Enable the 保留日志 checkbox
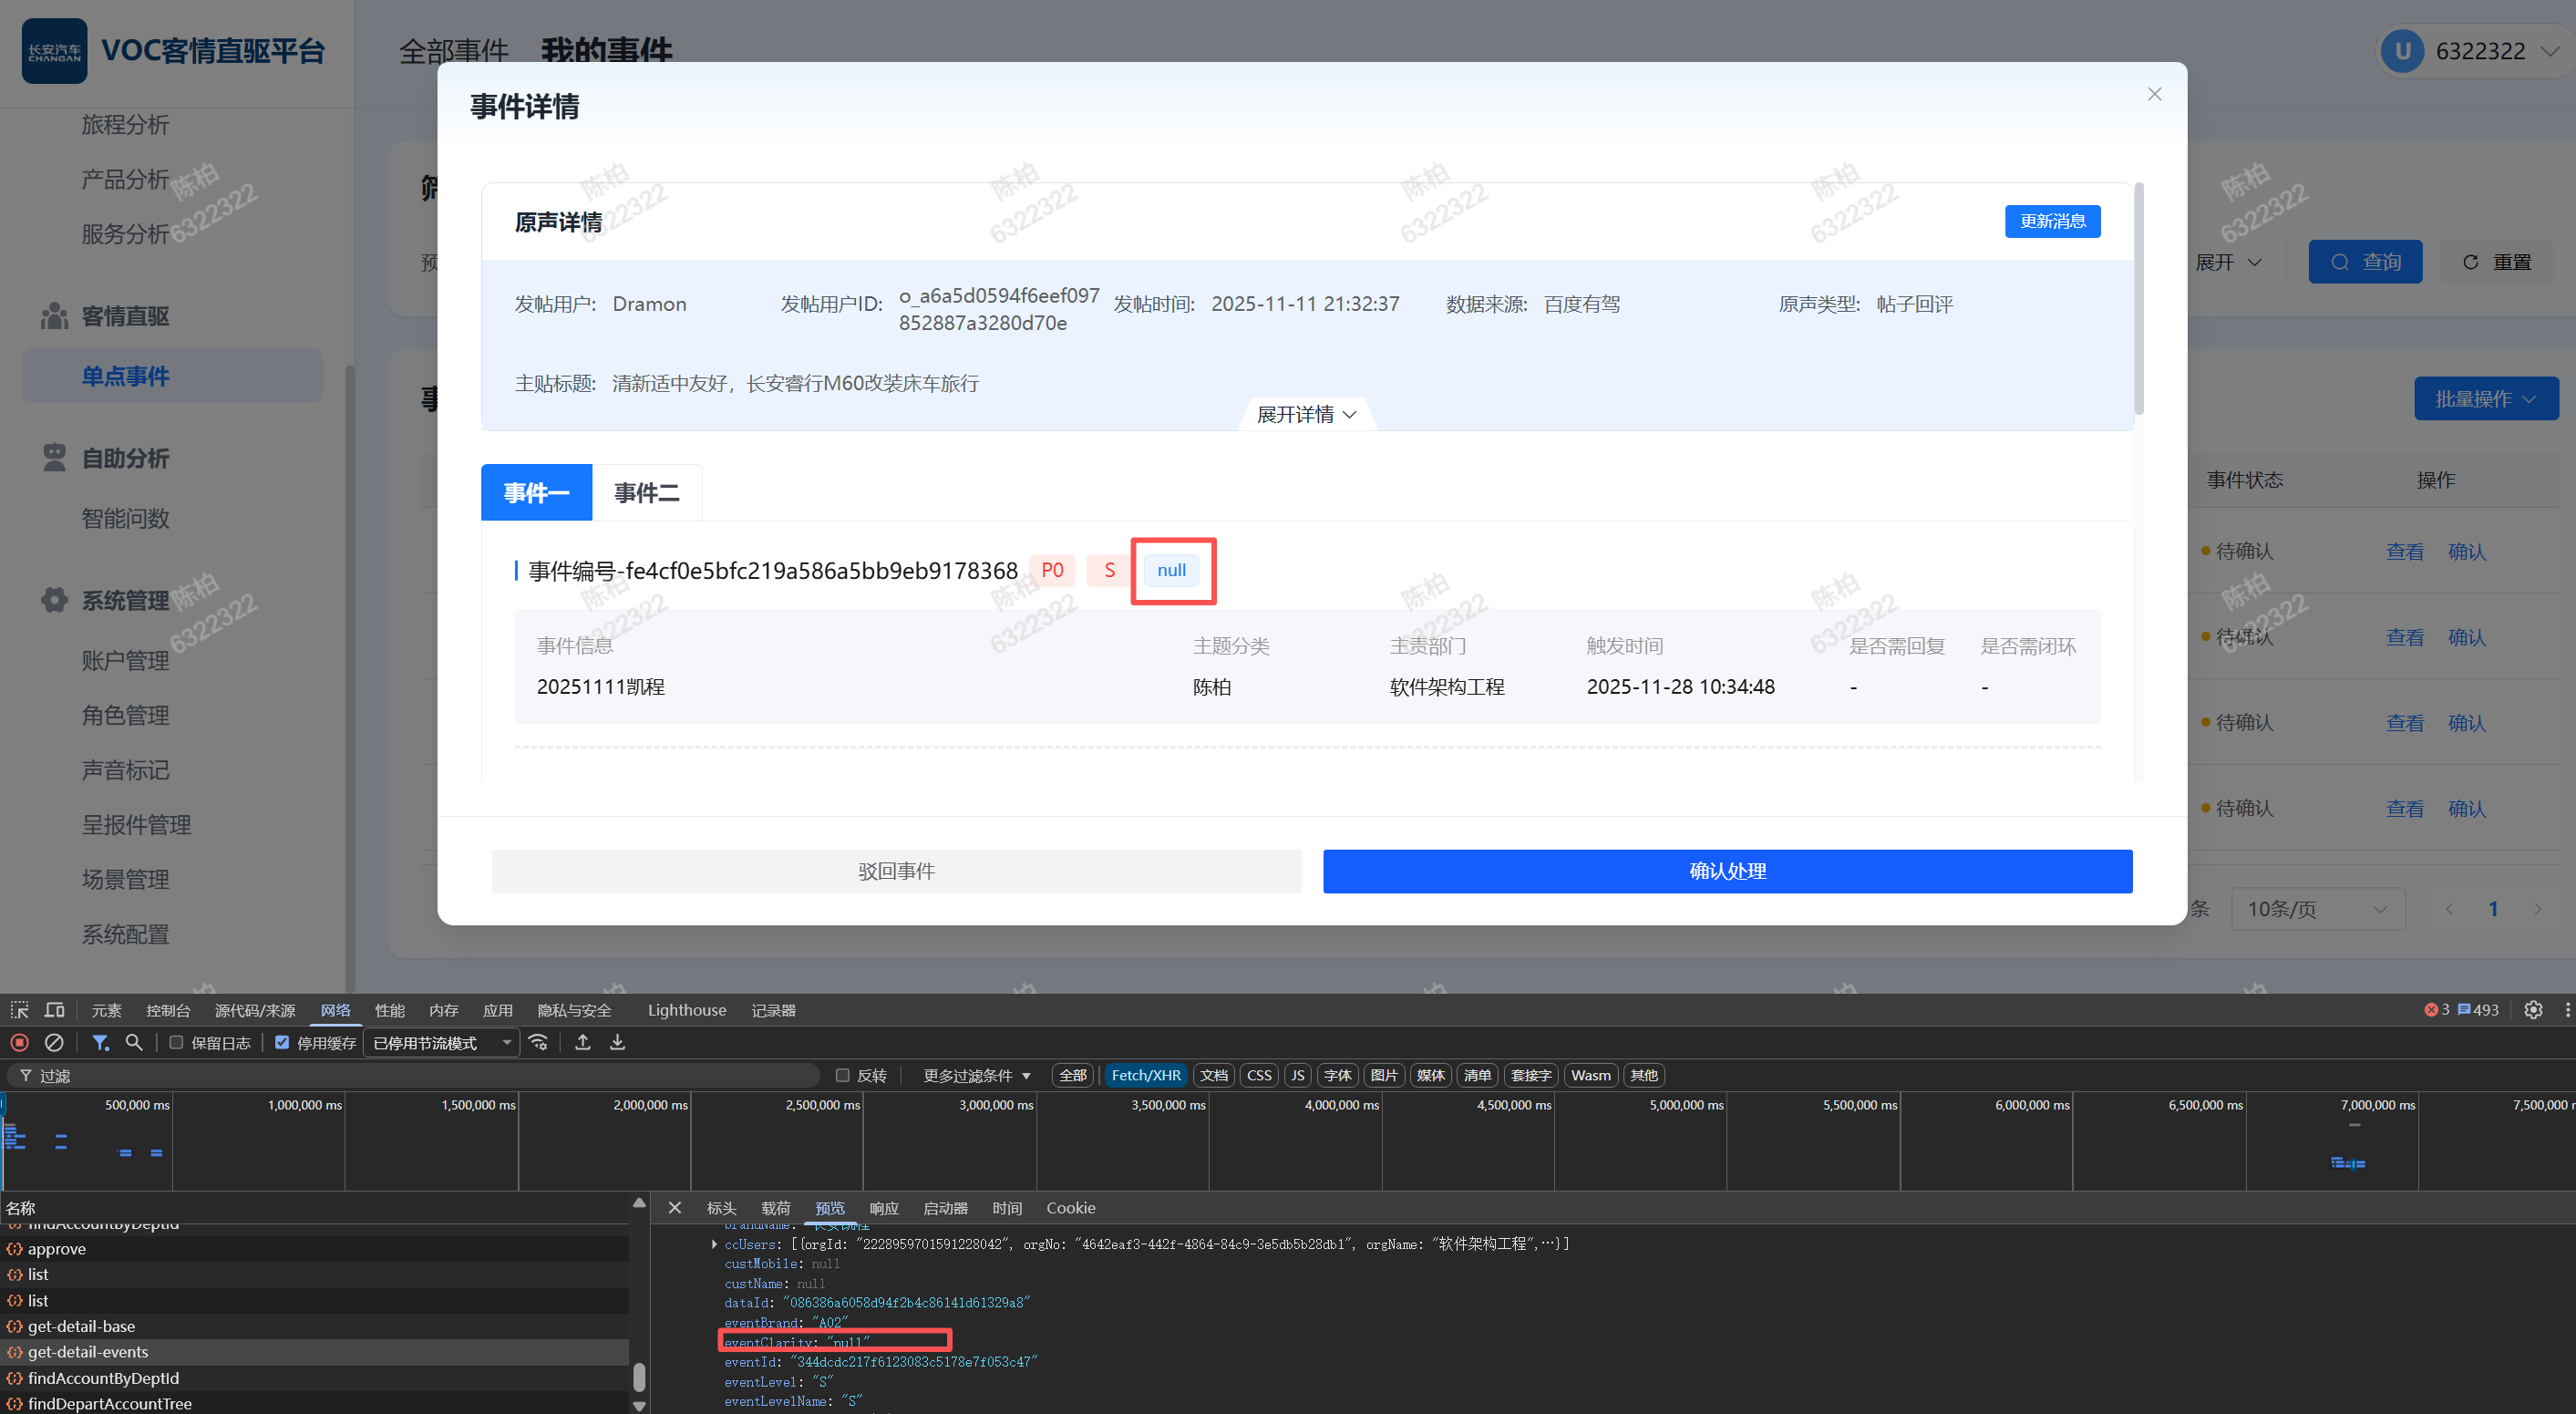The width and height of the screenshot is (2576, 1414). (176, 1043)
